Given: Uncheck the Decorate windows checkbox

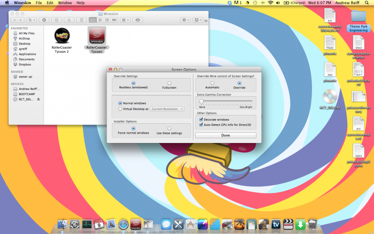Looking at the screenshot, I should click(201, 119).
